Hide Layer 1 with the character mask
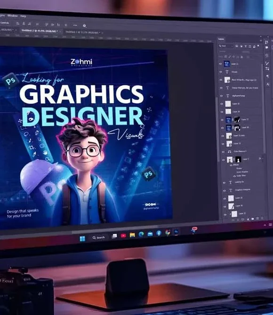This screenshot has width=273, height=315. tap(224, 160)
